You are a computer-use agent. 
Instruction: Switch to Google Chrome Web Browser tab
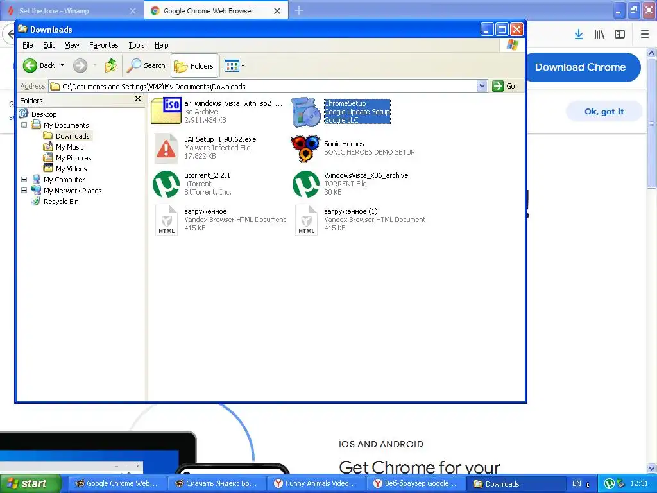[209, 11]
